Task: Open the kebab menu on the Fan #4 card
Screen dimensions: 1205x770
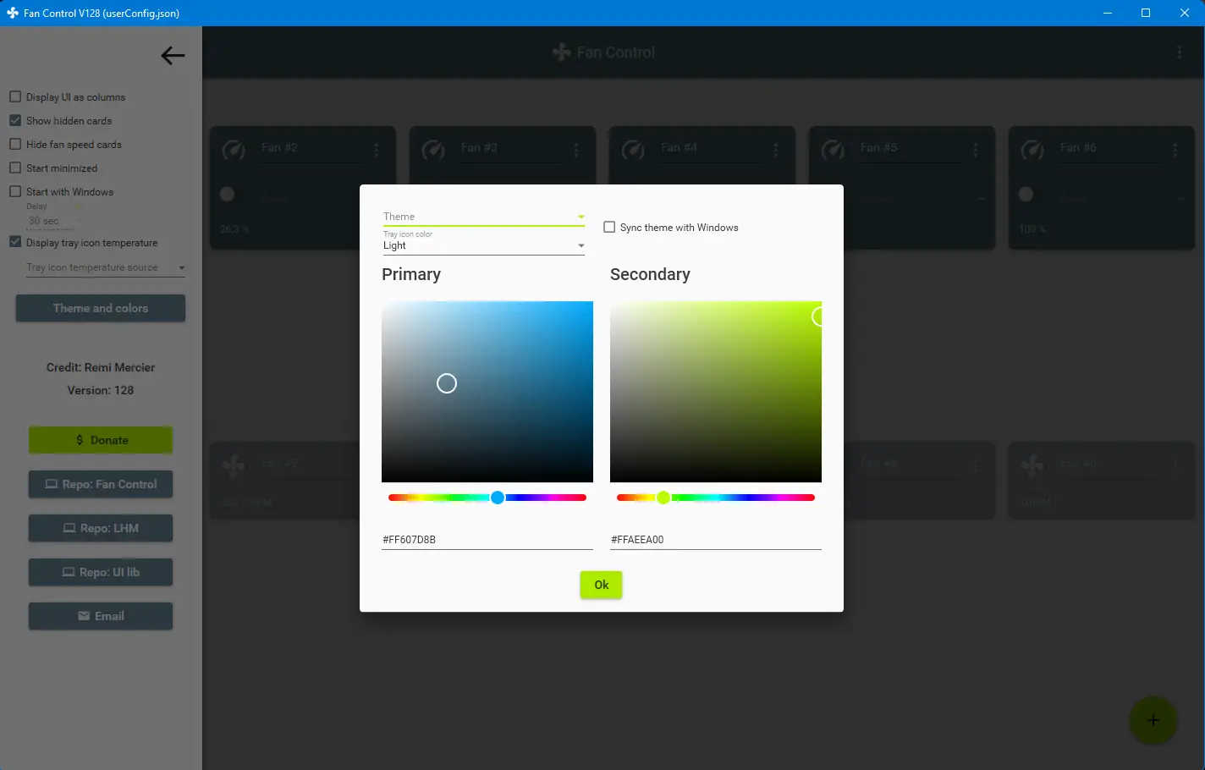Action: (x=776, y=150)
